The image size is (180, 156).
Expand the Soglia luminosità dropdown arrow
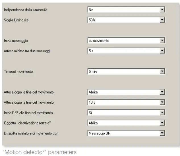[162, 20]
